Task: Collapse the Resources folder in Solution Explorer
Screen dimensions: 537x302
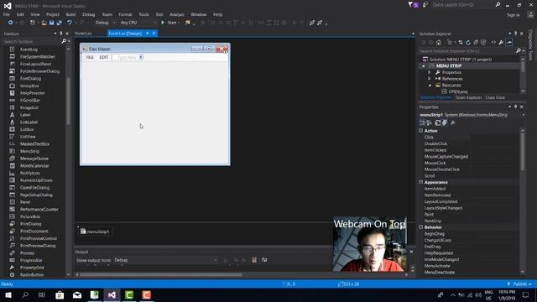Action: coord(430,86)
